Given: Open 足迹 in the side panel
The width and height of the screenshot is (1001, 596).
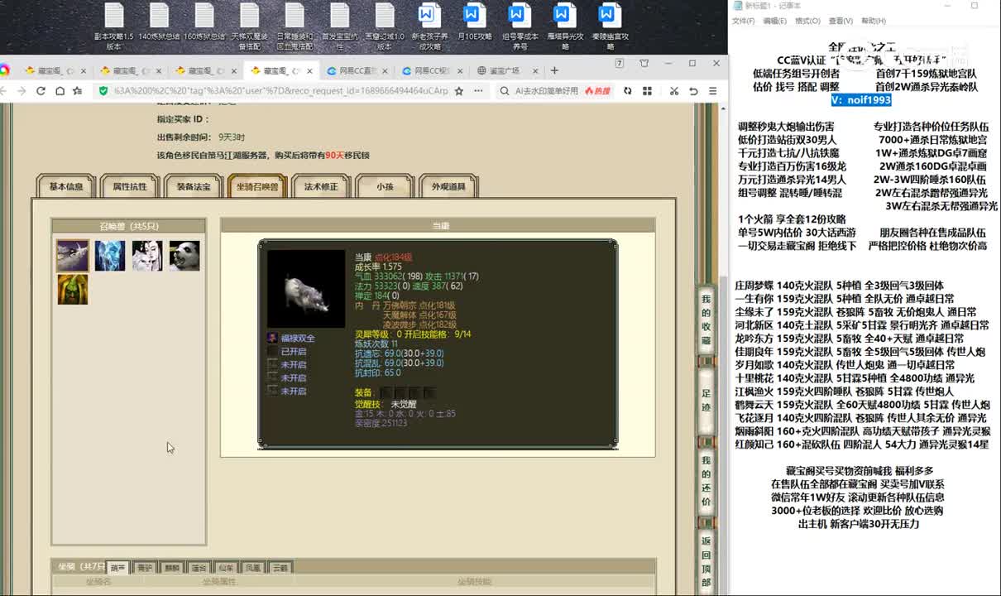Looking at the screenshot, I should 706,401.
